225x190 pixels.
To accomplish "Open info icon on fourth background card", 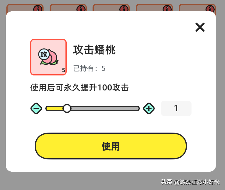I will pyautogui.click(x=167, y=9).
